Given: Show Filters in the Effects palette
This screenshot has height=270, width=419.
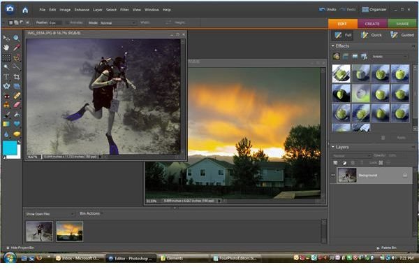Looking at the screenshot, I should pyautogui.click(x=337, y=57).
